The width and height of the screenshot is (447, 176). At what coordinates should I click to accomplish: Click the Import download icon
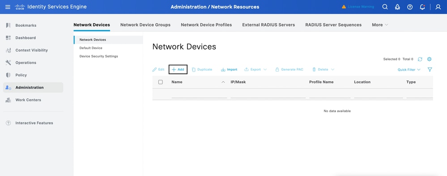[223, 70]
